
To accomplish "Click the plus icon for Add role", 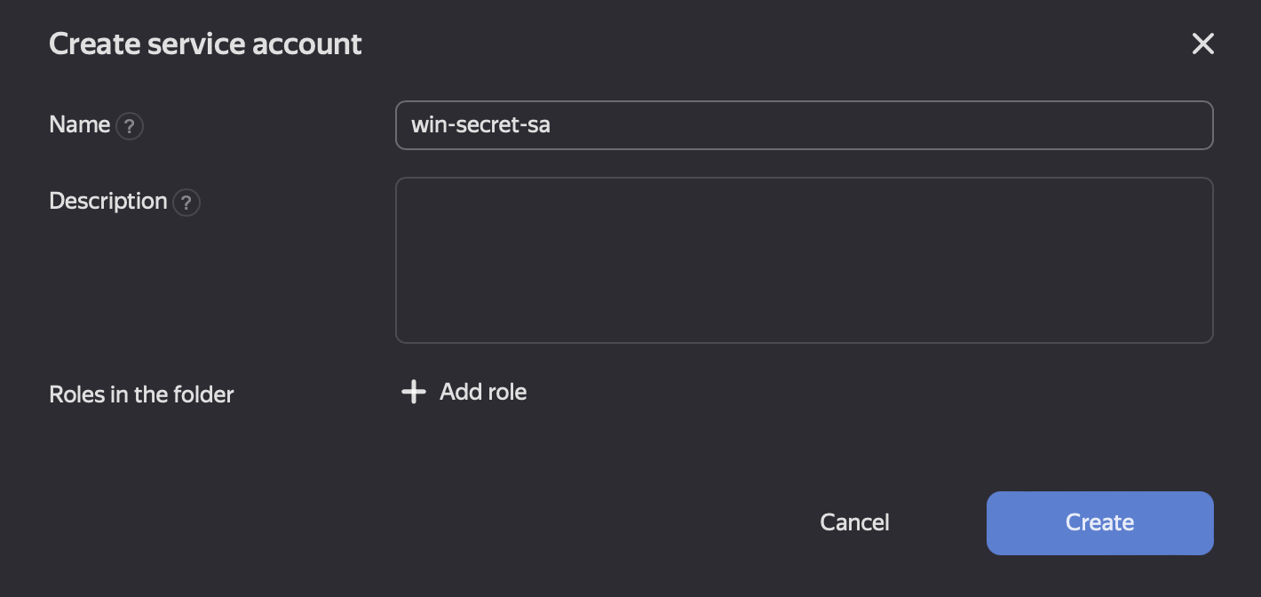I will [414, 392].
